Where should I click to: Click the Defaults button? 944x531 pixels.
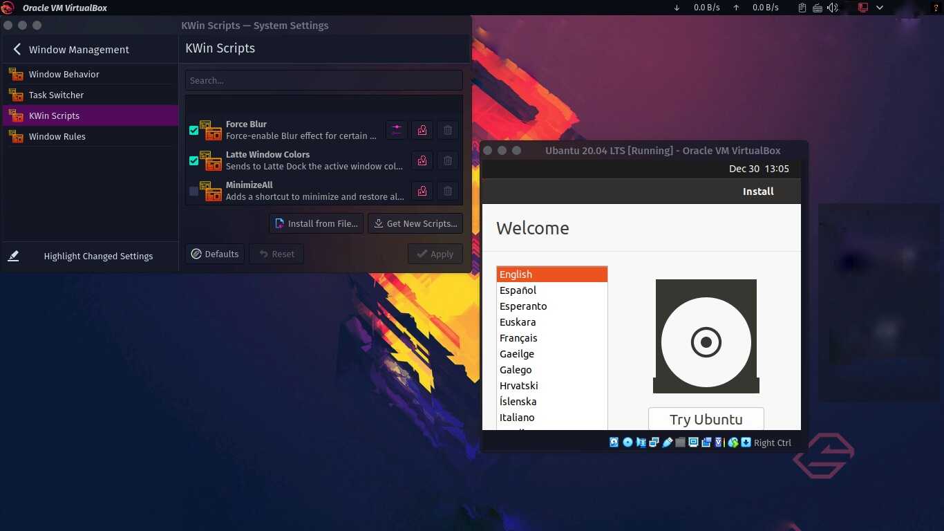point(215,254)
